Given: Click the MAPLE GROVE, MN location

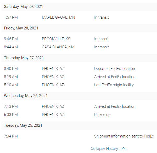Looking at the screenshot, I should coord(58,17).
